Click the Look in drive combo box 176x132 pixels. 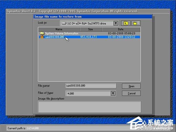coord(89,23)
